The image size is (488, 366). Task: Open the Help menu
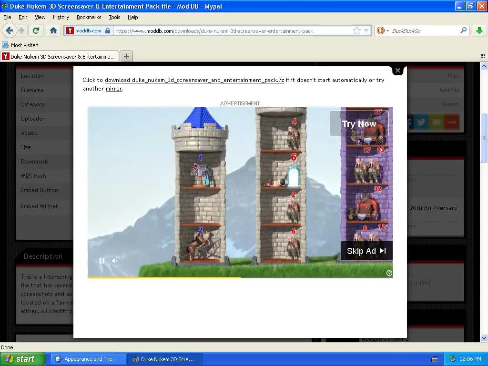pos(133,17)
